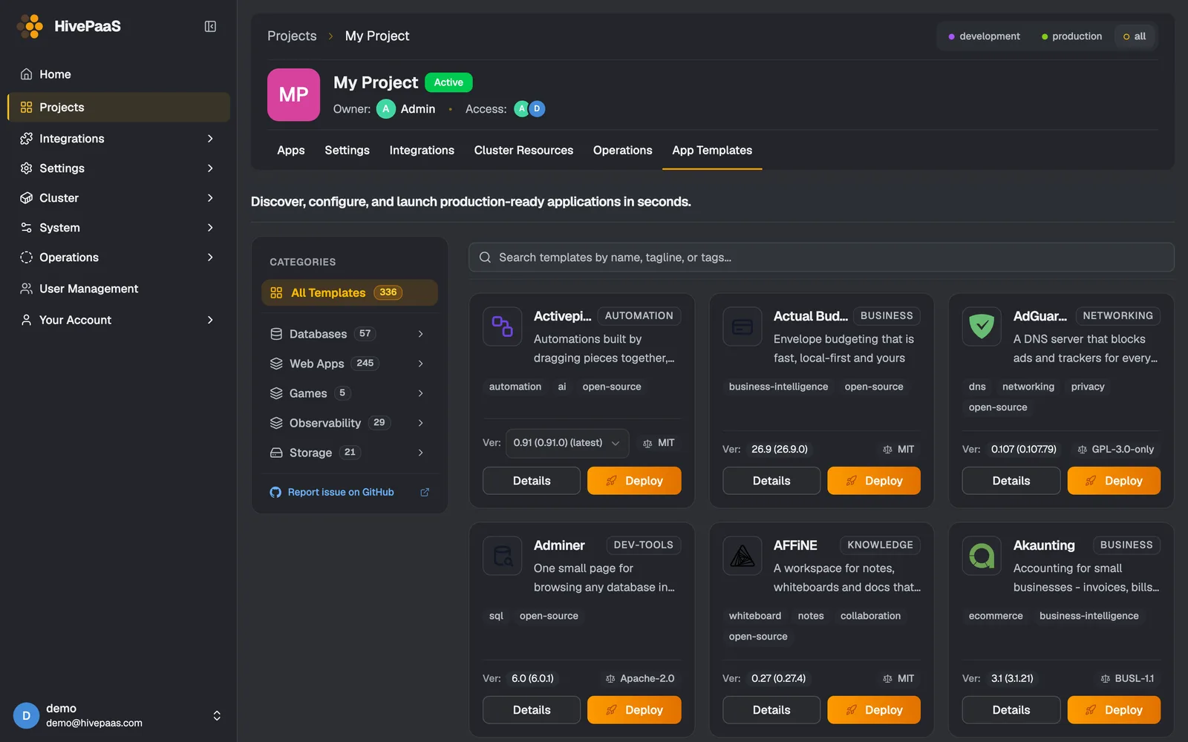Deploy the Activepieces template

634,481
